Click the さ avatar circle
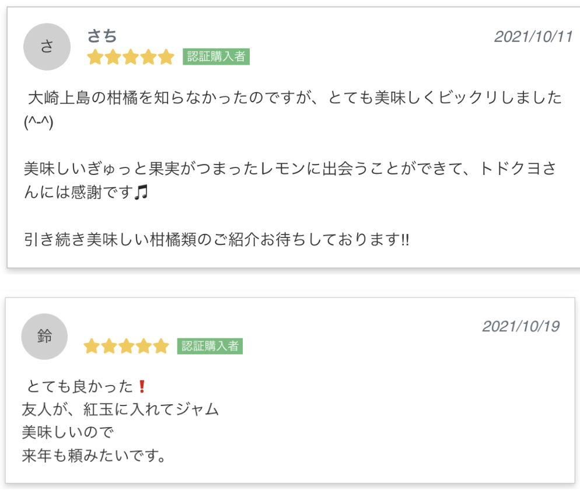580x490 pixels. (47, 47)
